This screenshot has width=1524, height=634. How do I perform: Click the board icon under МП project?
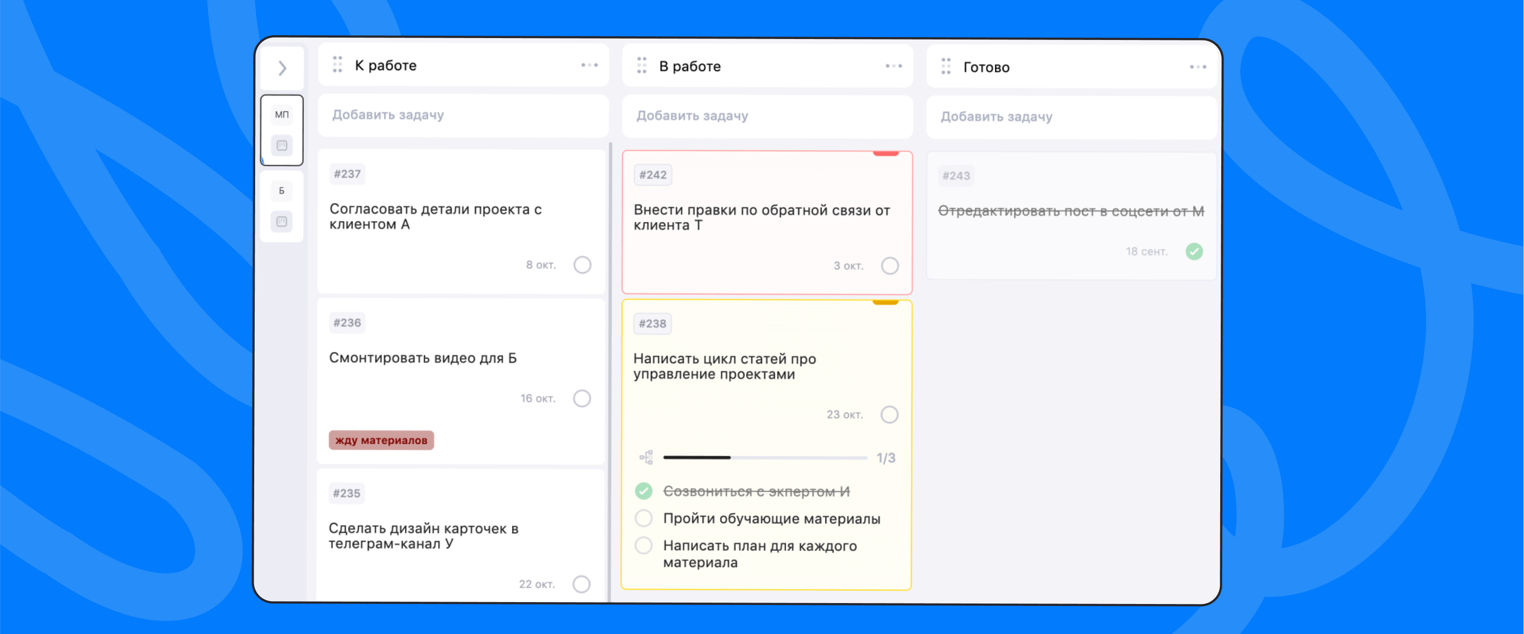click(x=281, y=146)
